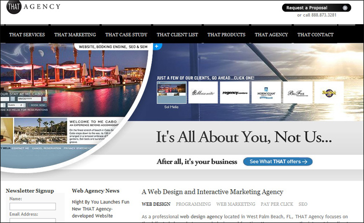
Task: Click the arrow icon in Request a Proposal
Action: (x=345, y=8)
